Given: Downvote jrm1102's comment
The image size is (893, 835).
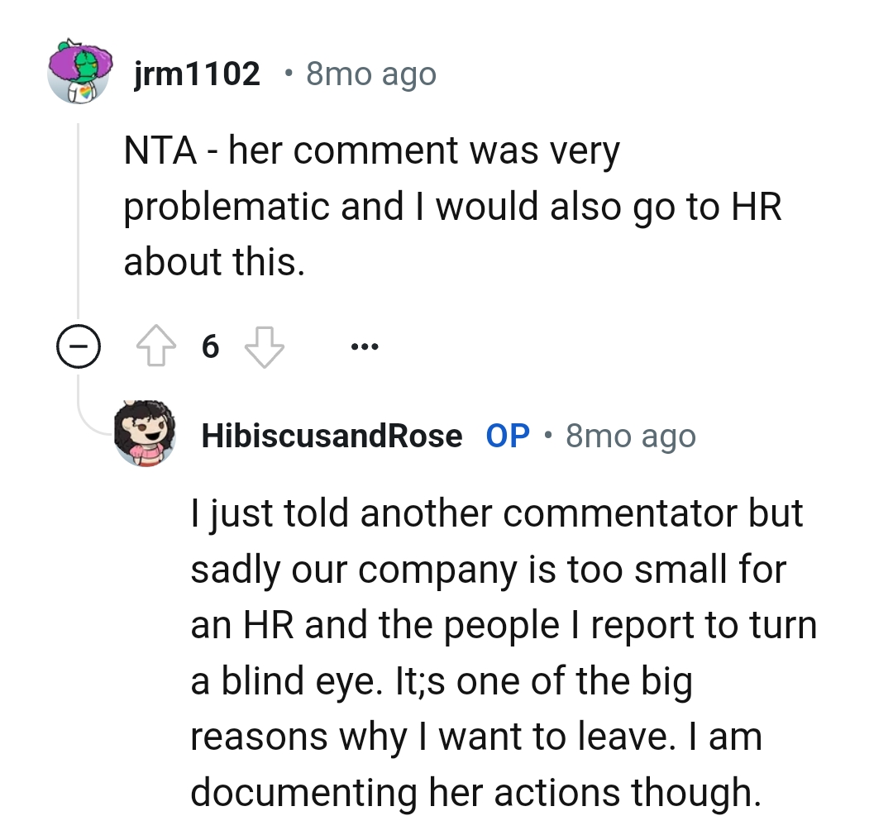Looking at the screenshot, I should (x=265, y=348).
